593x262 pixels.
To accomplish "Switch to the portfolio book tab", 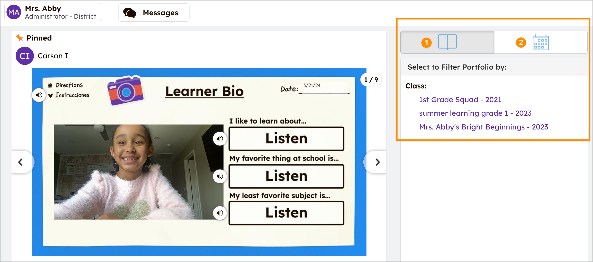I will point(447,42).
